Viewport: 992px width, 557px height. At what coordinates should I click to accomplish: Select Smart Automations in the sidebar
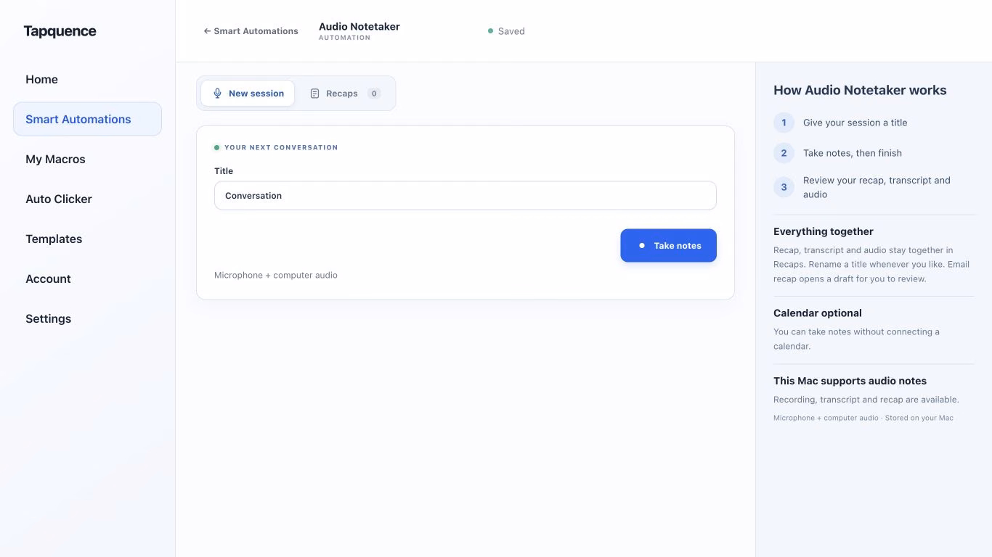click(87, 119)
